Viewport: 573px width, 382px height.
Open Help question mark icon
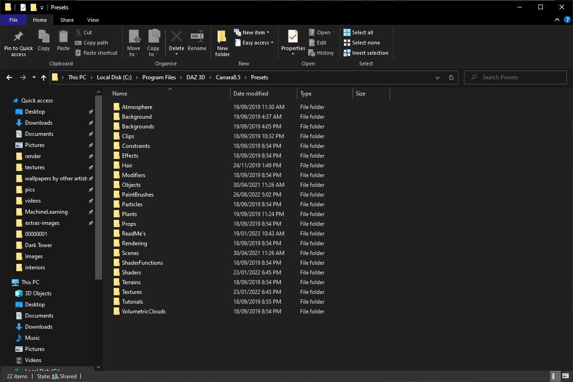[567, 20]
